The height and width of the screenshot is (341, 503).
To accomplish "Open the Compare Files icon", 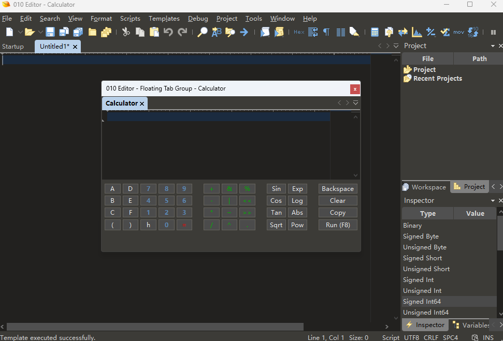I will pos(389,32).
